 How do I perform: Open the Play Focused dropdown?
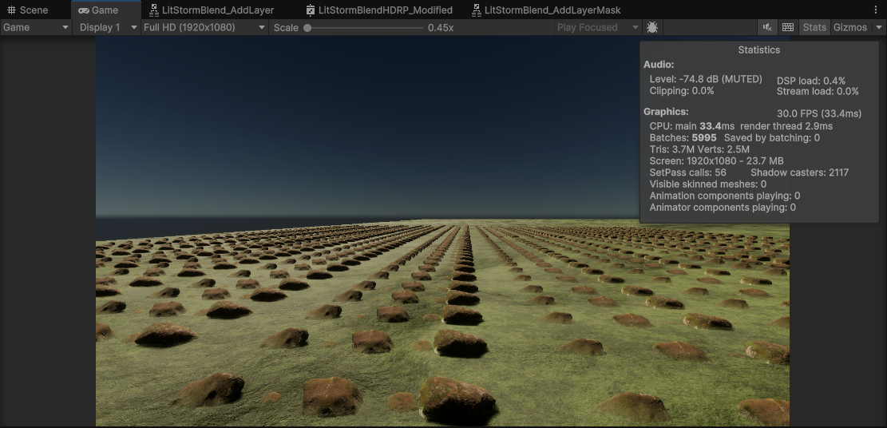point(599,27)
